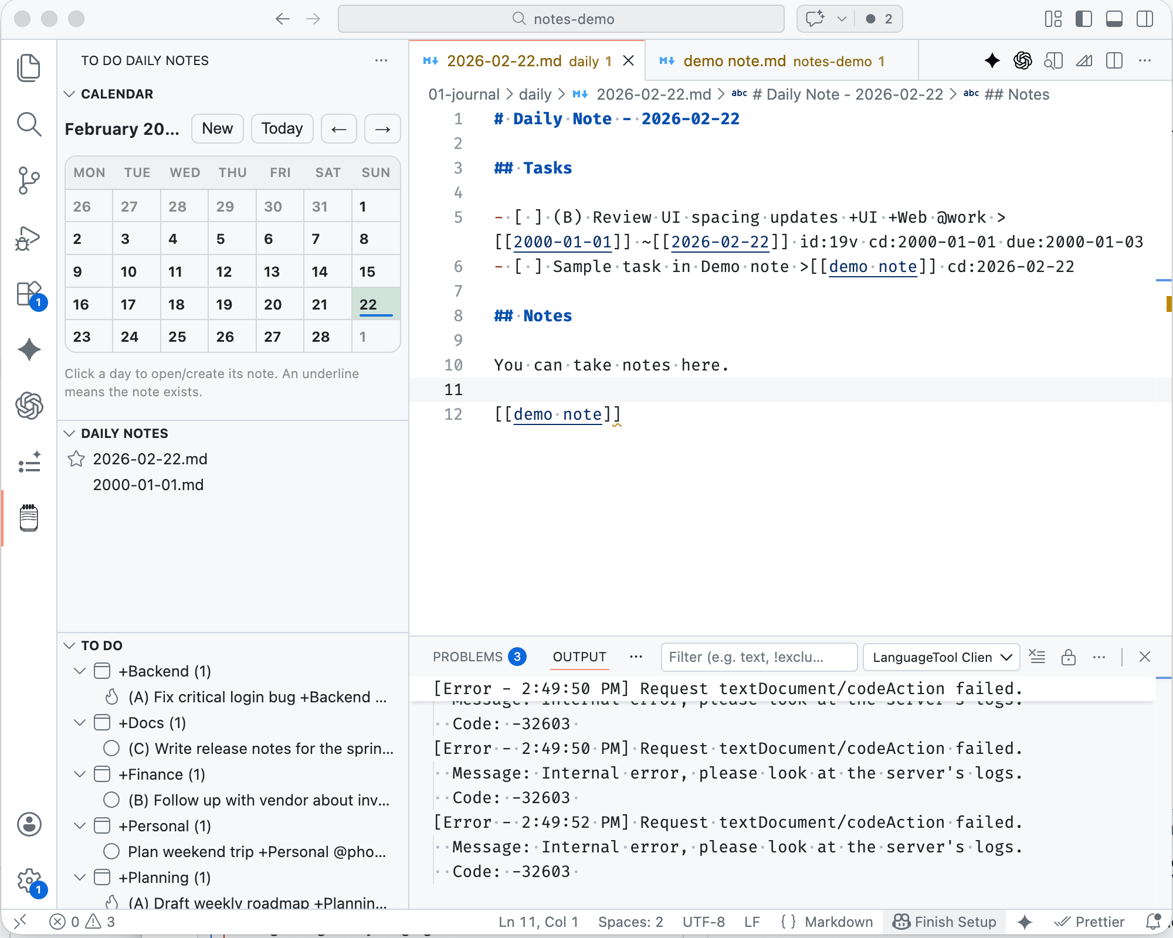Open Source Control view icon
The height and width of the screenshot is (938, 1173).
[29, 181]
